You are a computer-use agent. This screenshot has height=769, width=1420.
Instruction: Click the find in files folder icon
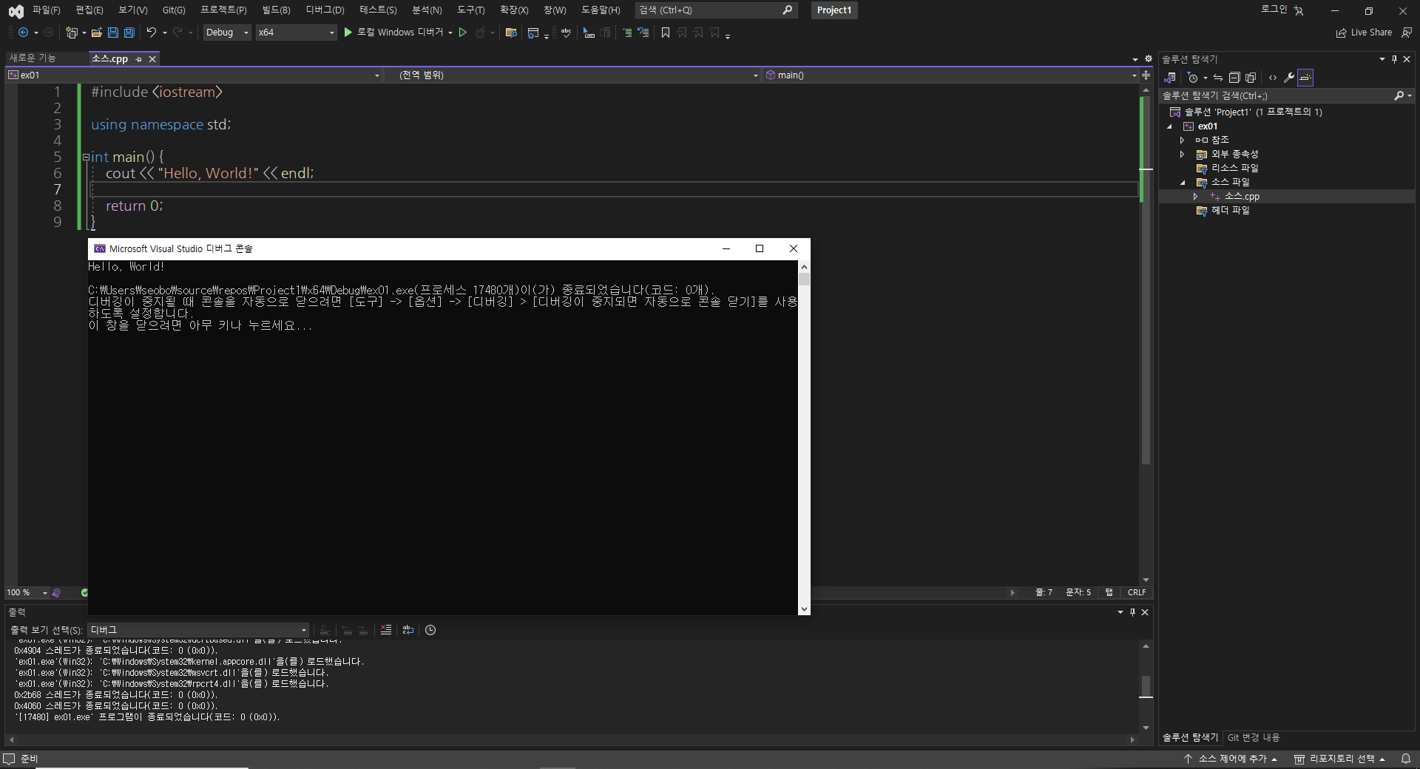[511, 33]
